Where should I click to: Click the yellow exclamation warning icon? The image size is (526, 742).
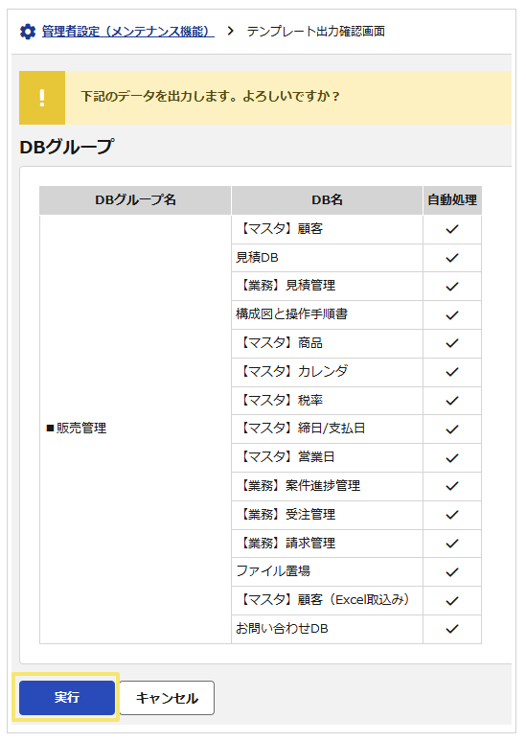coord(42,98)
